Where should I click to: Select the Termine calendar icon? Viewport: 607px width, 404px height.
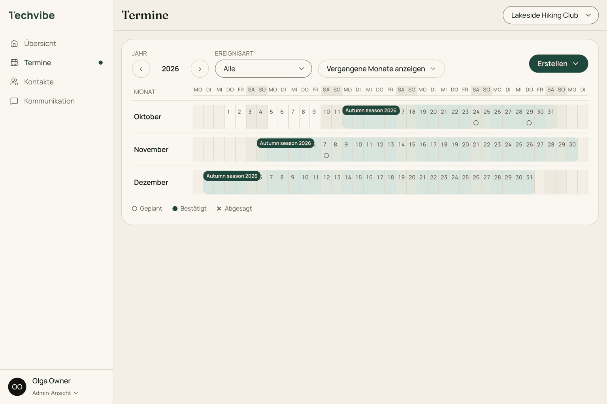pos(14,62)
